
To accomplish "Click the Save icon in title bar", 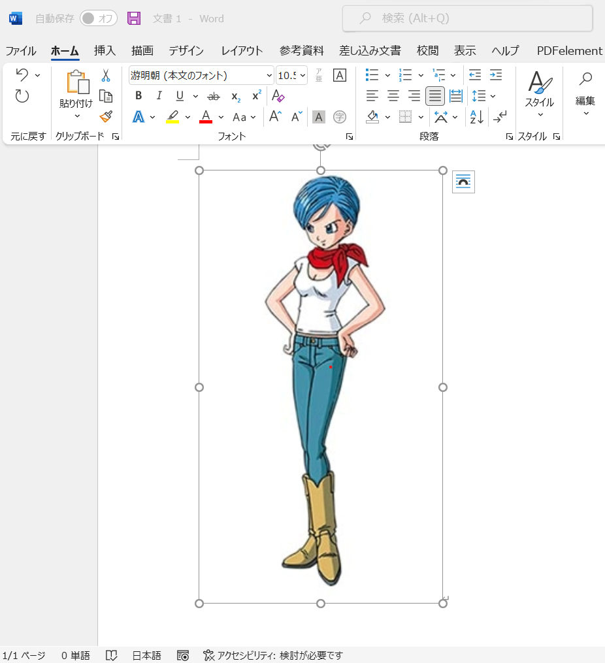I will click(x=134, y=18).
